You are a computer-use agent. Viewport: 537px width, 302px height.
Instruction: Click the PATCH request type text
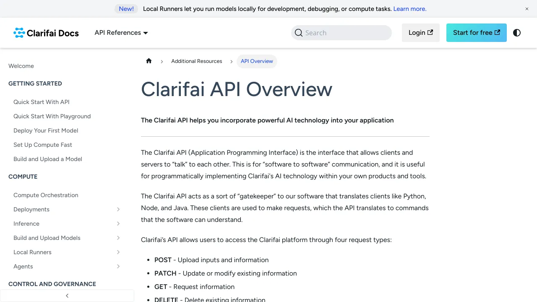[x=165, y=273]
